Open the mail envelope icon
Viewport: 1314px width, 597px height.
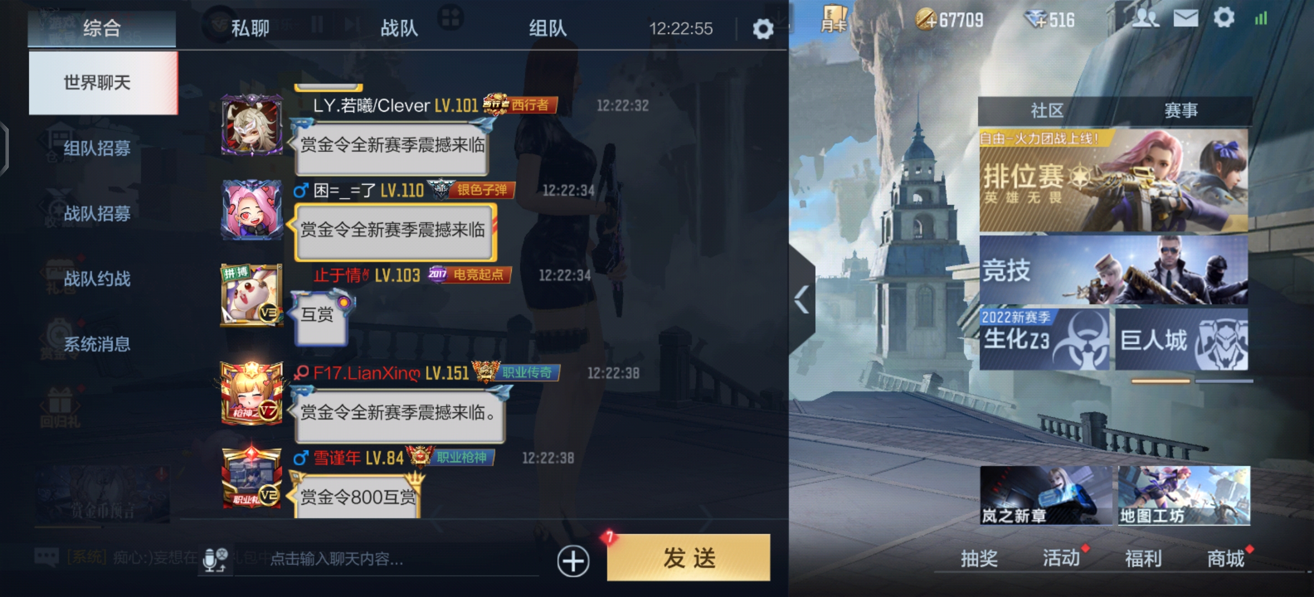pyautogui.click(x=1186, y=18)
